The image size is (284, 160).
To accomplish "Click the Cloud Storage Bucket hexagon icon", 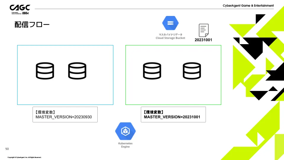I will 170,23.
